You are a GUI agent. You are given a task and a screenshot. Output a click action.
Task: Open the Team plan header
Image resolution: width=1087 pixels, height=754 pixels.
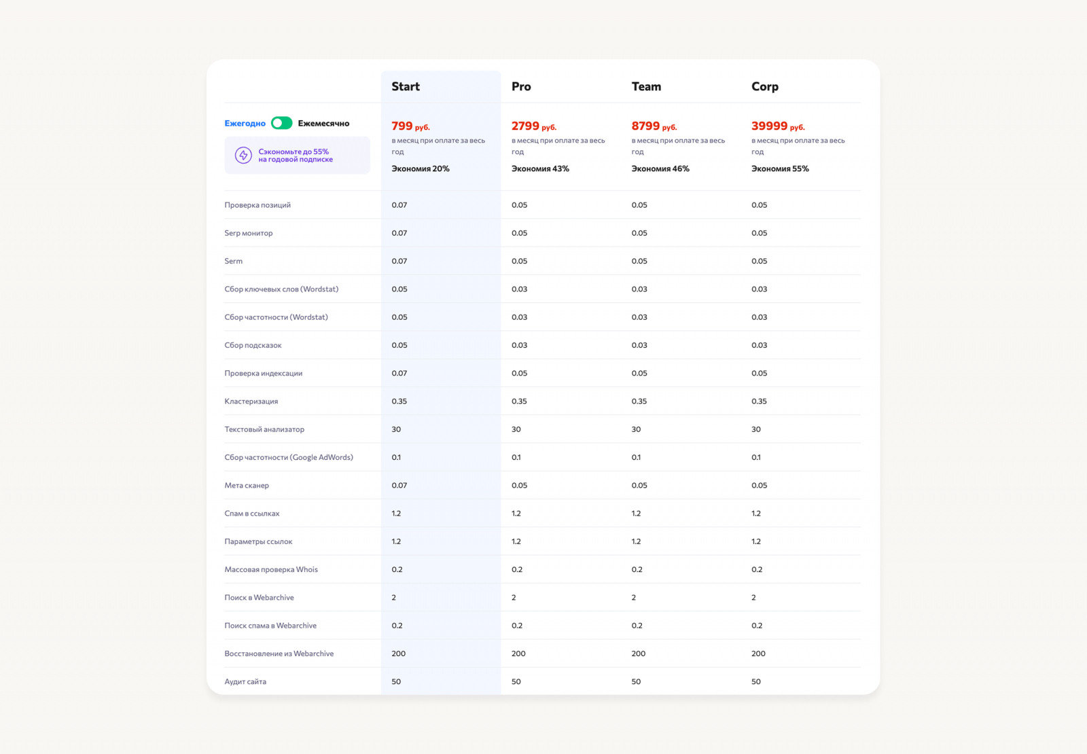[646, 86]
